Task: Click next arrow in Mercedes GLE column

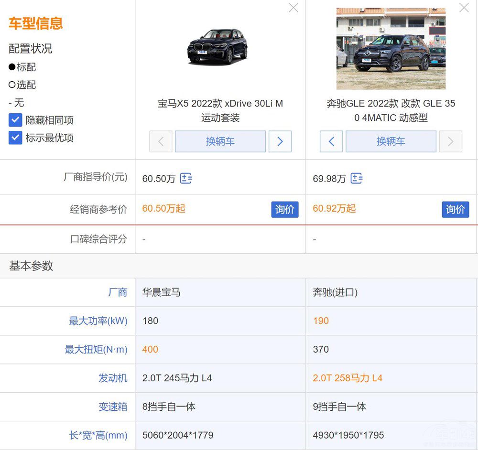Action: tap(450, 141)
